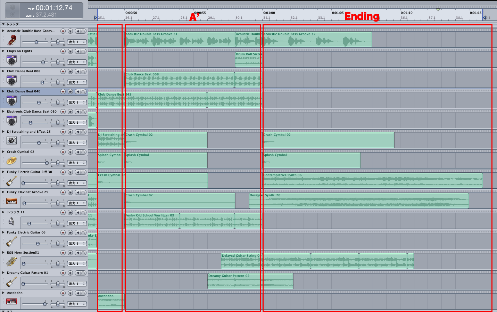Select the Delayed Guitar String clip
This screenshot has height=312, width=497.
[266, 261]
